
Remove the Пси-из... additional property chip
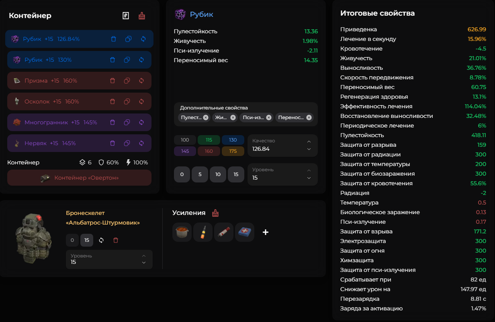pos(269,117)
